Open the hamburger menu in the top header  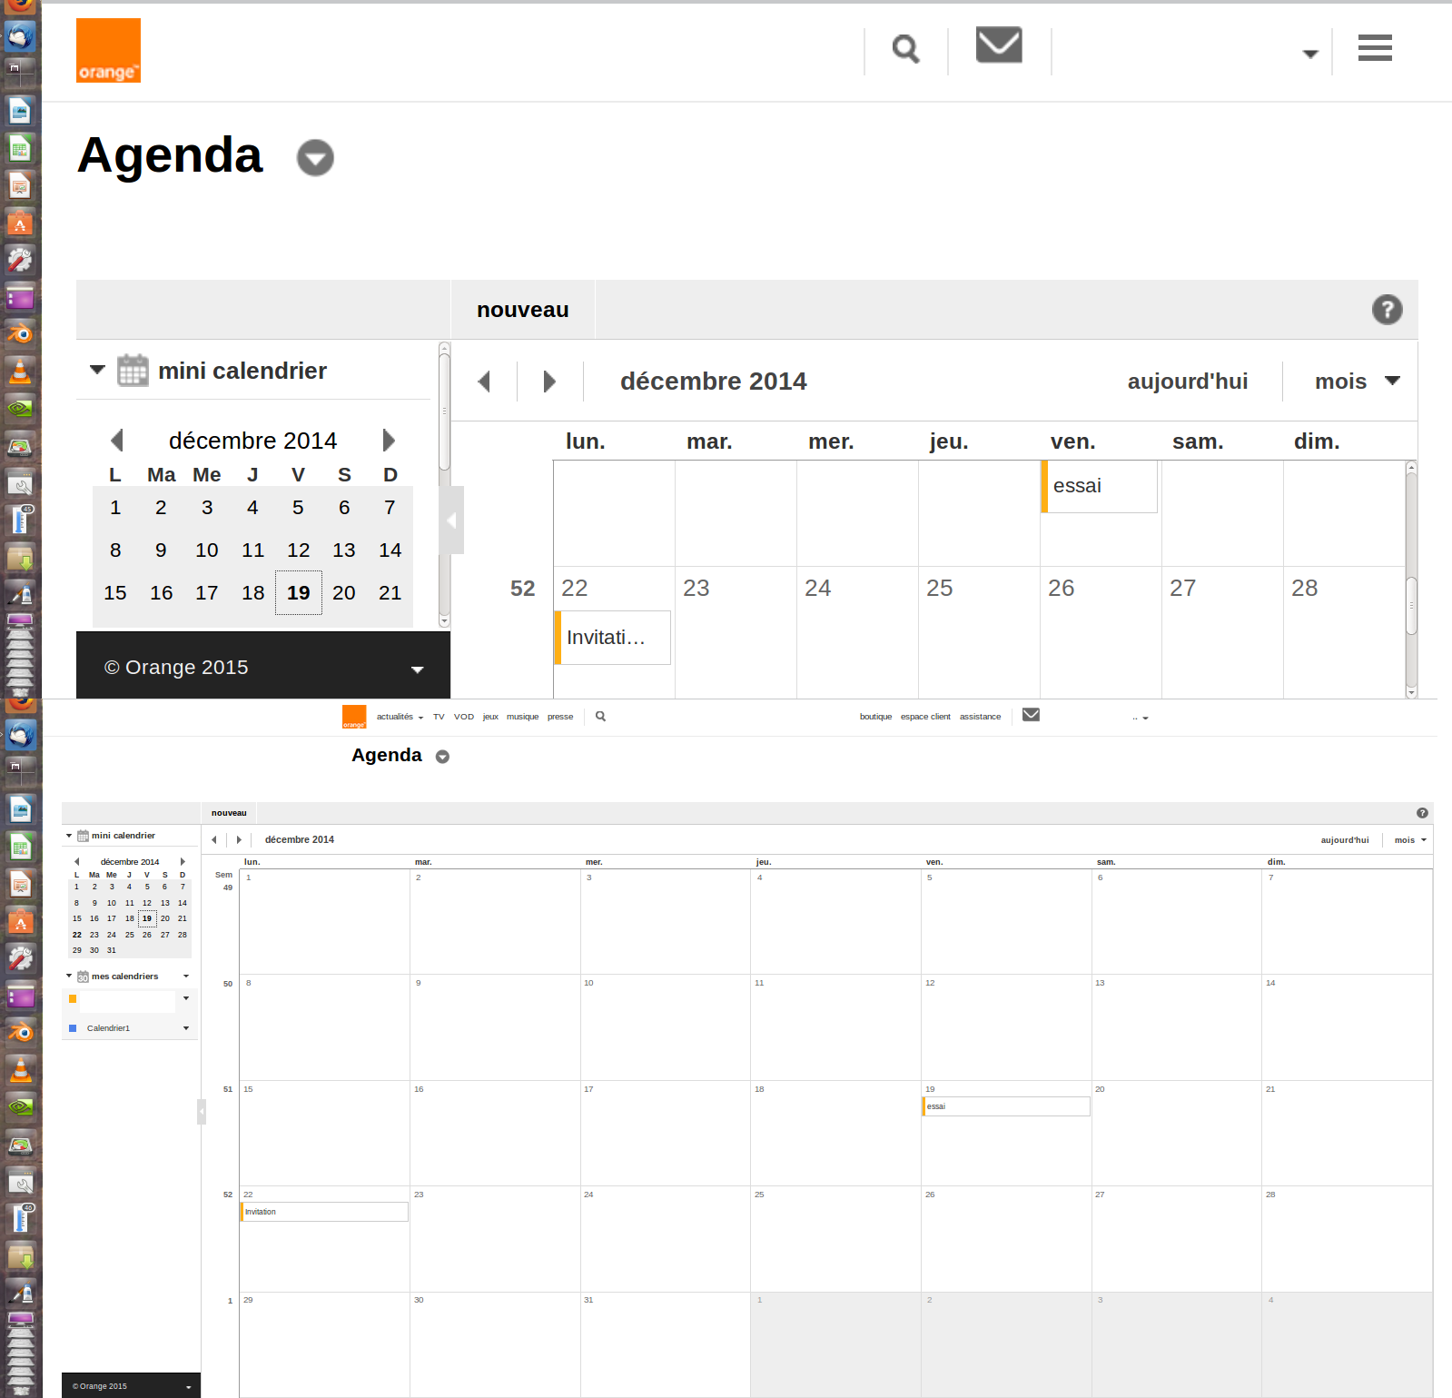coord(1375,47)
